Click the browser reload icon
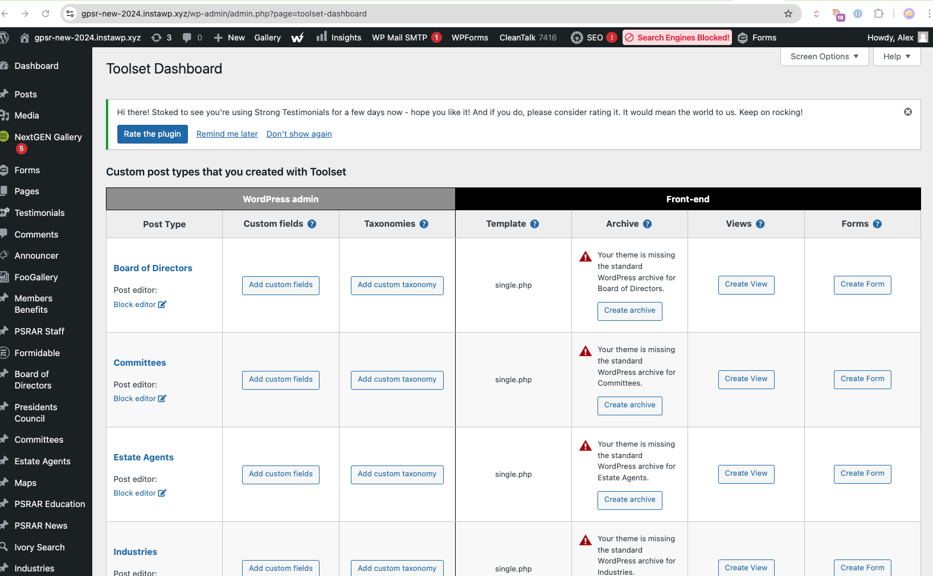933x576 pixels. (46, 14)
